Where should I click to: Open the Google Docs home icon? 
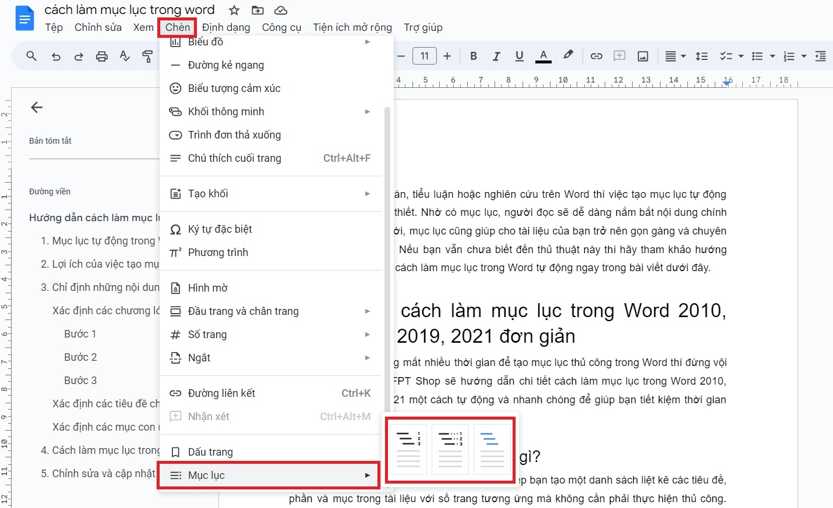[x=24, y=18]
